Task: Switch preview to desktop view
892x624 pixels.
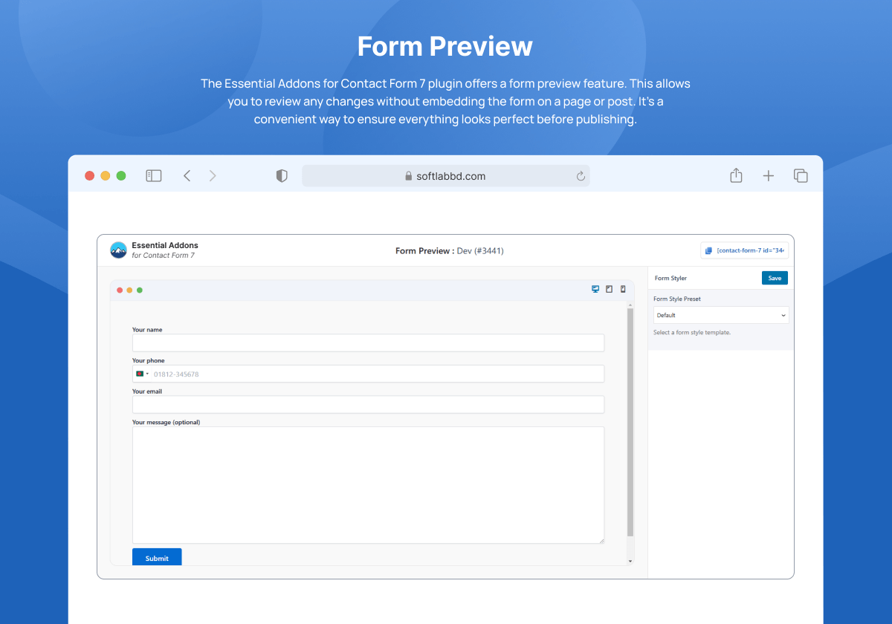Action: [595, 290]
